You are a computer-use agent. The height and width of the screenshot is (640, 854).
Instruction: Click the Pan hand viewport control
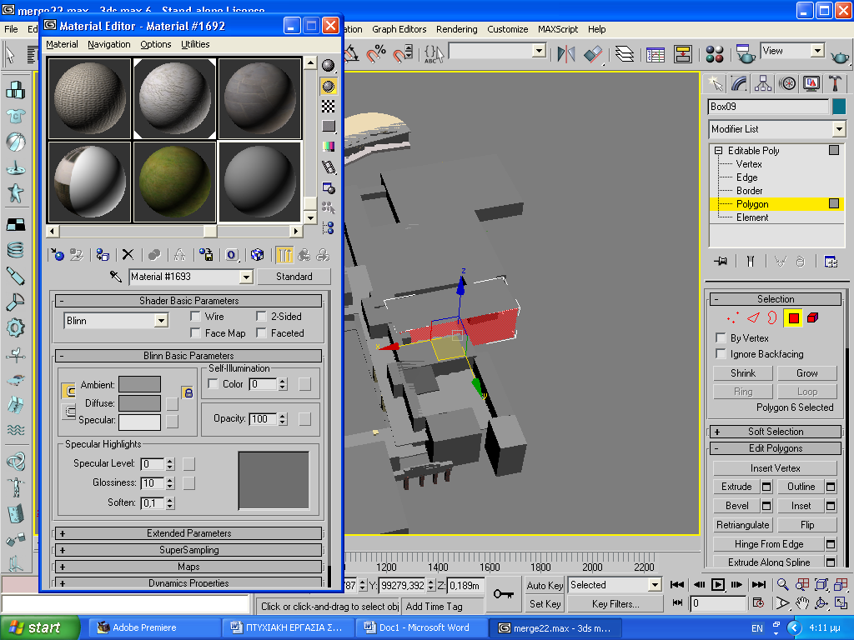(x=801, y=603)
